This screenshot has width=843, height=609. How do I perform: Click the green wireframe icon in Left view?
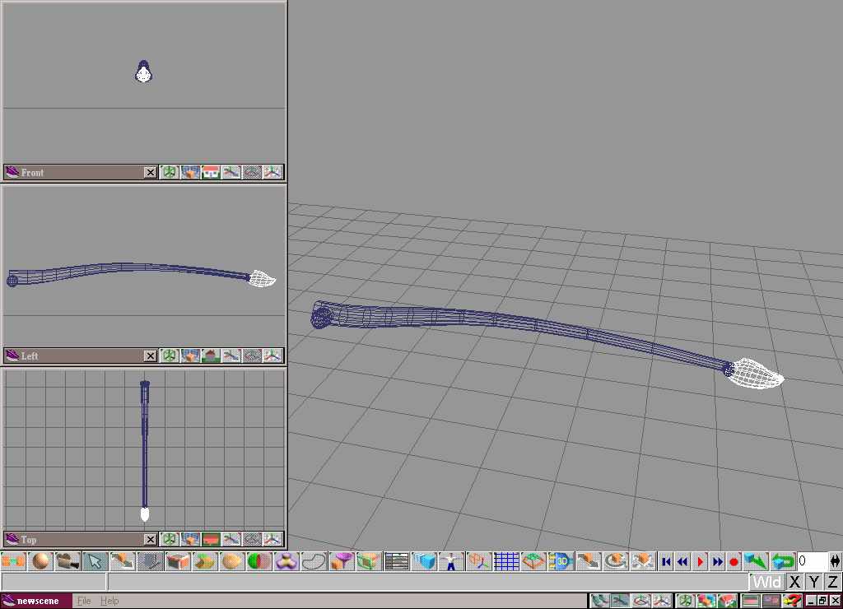click(170, 356)
